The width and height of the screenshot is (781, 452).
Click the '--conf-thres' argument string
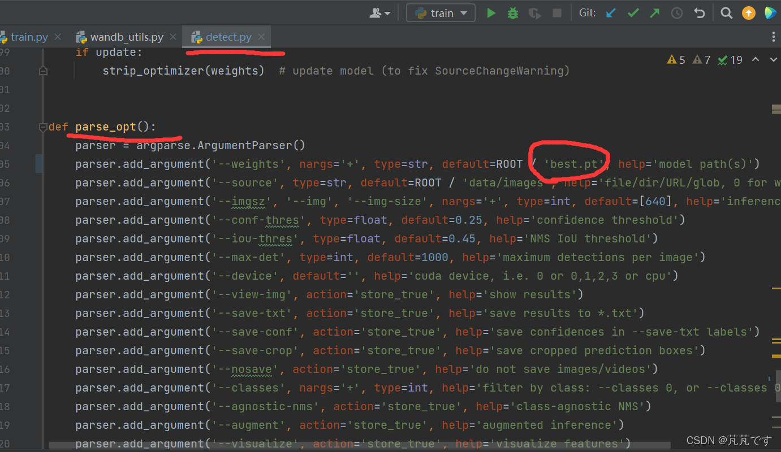[x=258, y=220]
